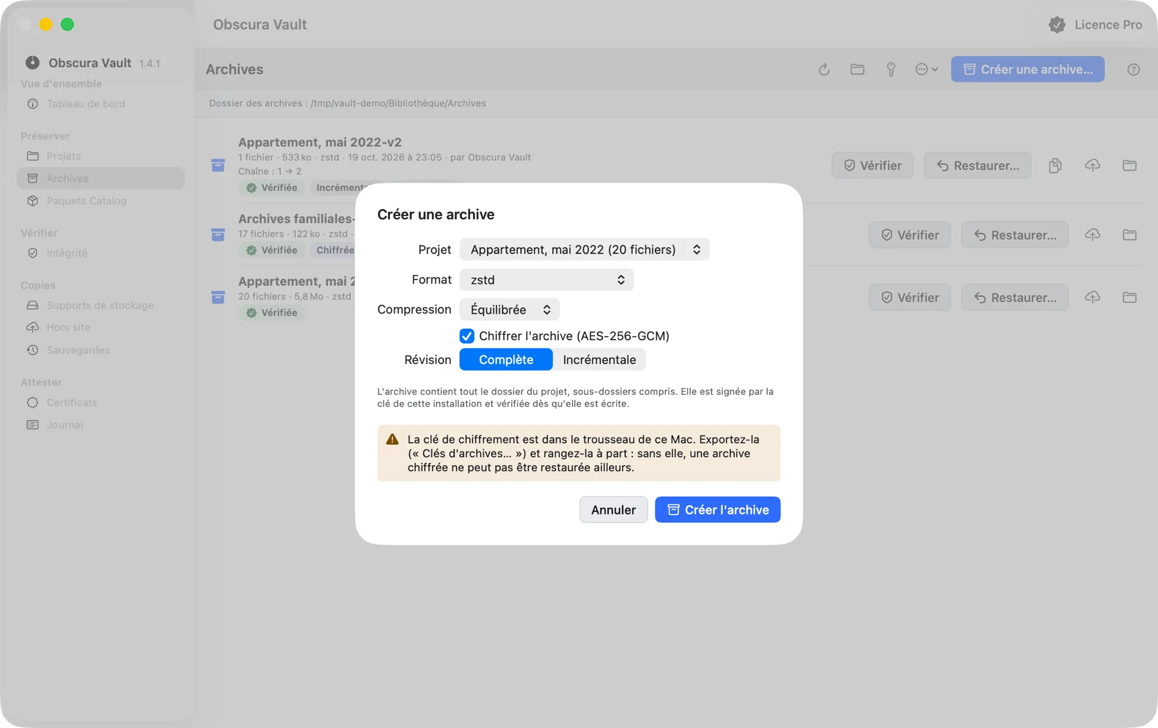
Task: Click Obscura Vault app logo in sidebar
Action: pos(33,62)
